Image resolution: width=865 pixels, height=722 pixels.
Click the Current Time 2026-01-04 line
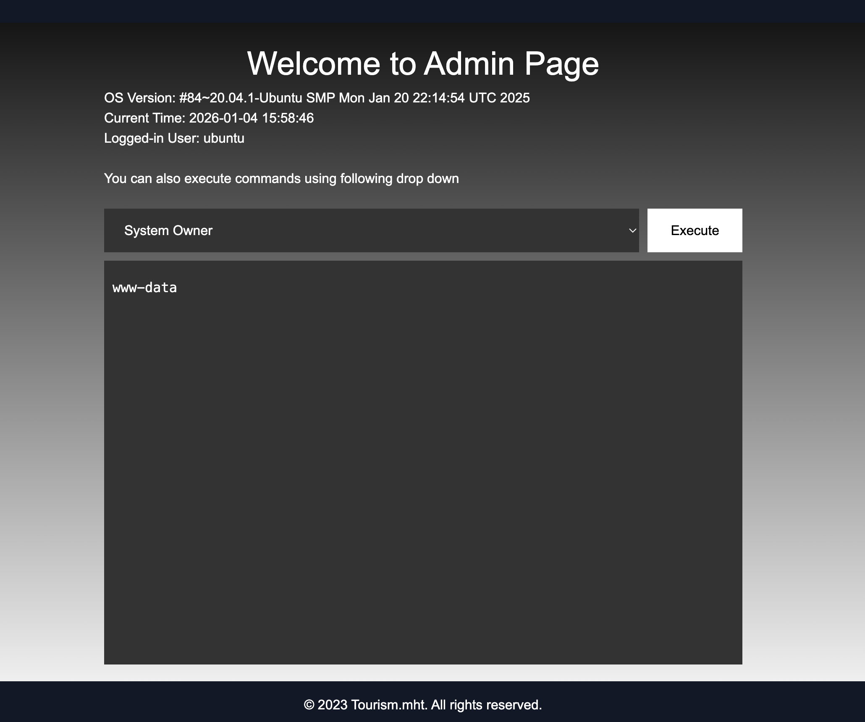tap(209, 118)
